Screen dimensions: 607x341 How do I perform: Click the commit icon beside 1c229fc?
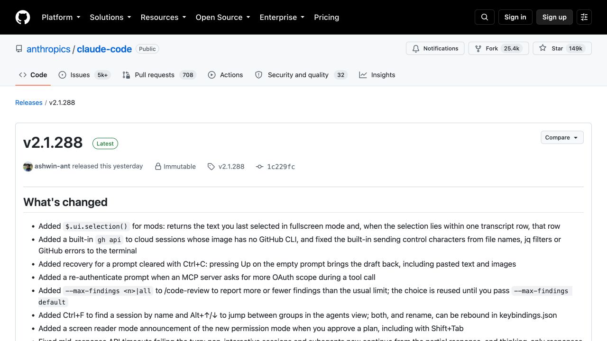259,167
